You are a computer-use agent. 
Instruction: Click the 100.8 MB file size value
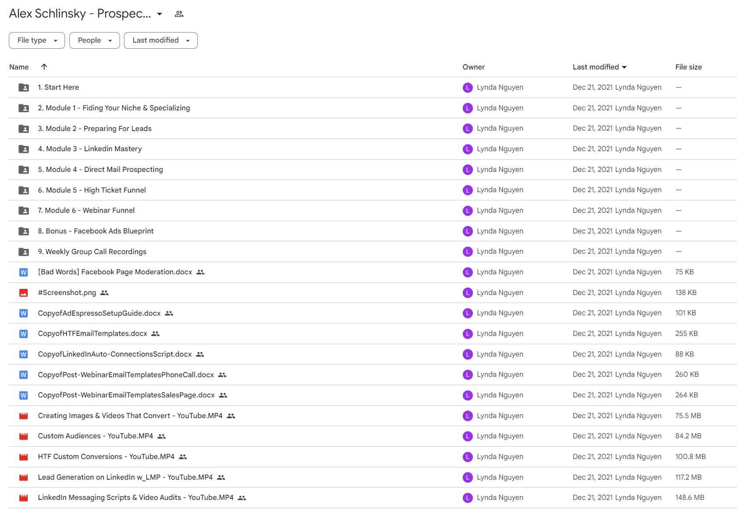coord(690,457)
